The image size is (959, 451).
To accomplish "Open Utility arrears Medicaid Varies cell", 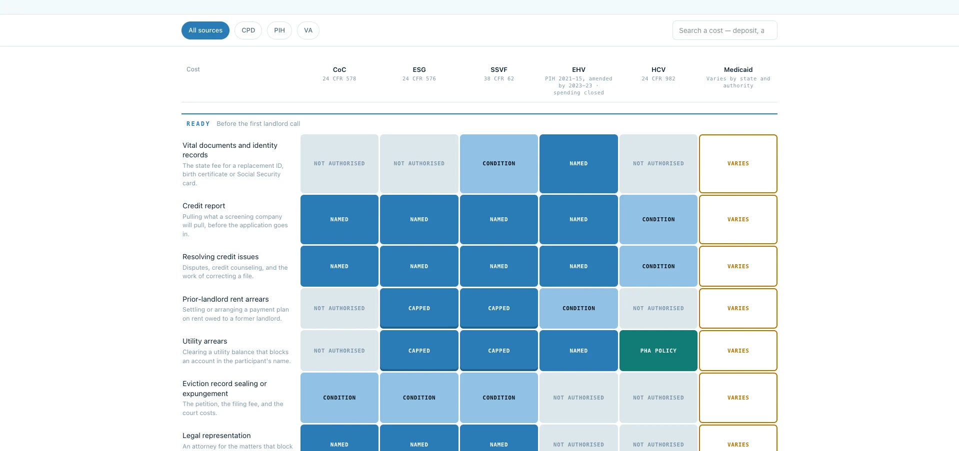I will (738, 351).
